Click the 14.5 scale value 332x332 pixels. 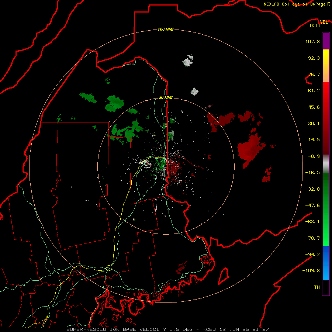[314, 140]
